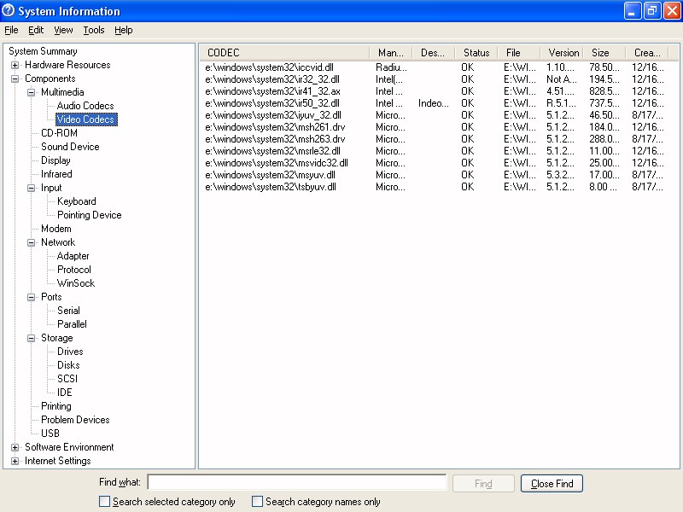Collapse the Ports node
Viewport: 683px width, 512px height.
point(31,297)
